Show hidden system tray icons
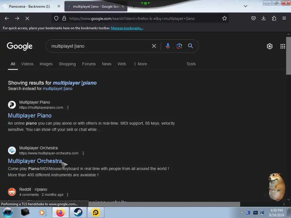This screenshot has height=218, width=291. (242, 213)
